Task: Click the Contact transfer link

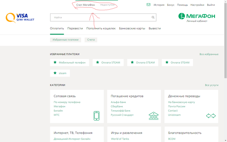Action: click(173, 110)
